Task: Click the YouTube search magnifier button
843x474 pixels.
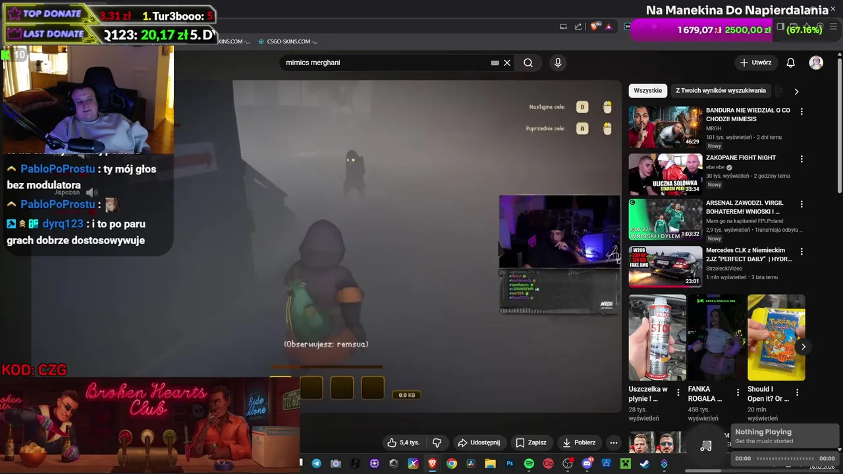Action: [528, 63]
